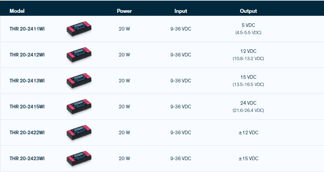Open the THR 20-2413WI product photo
The image size is (324, 172).
coord(79,81)
